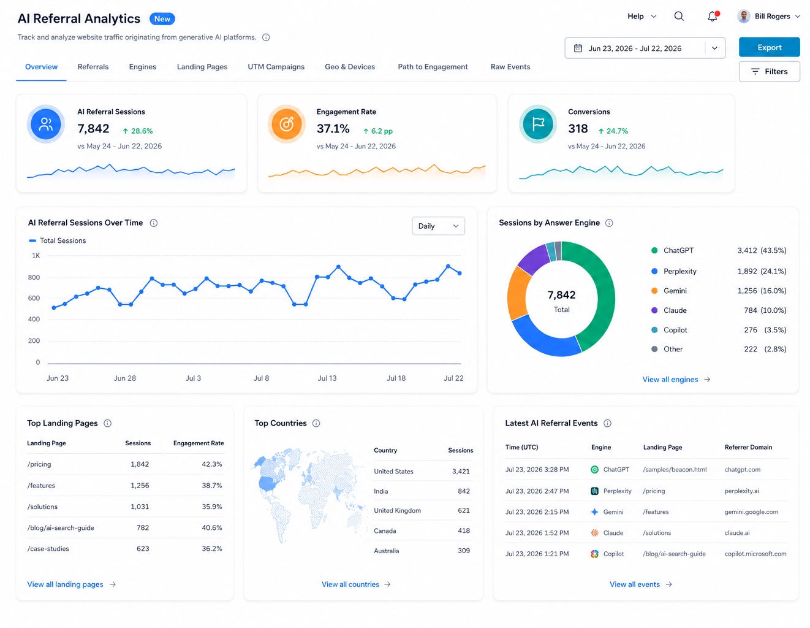Toggle Total Sessions legend series

(58, 241)
